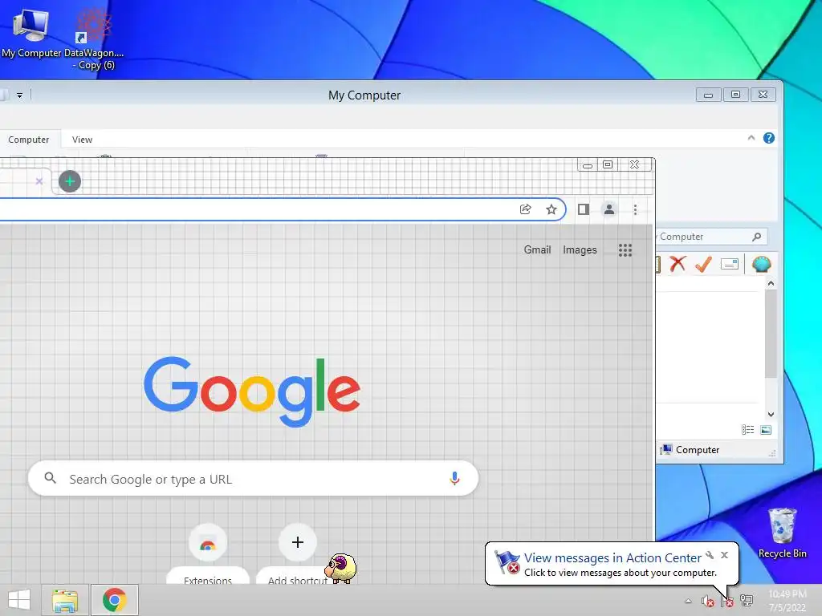The width and height of the screenshot is (822, 616).
Task: Click the envelope properties toolbar icon
Action: pos(729,264)
